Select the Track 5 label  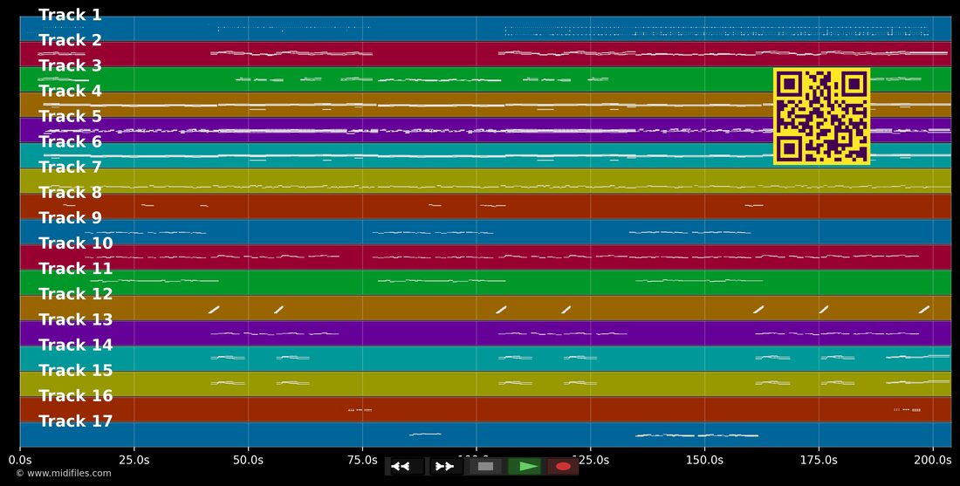[71, 116]
